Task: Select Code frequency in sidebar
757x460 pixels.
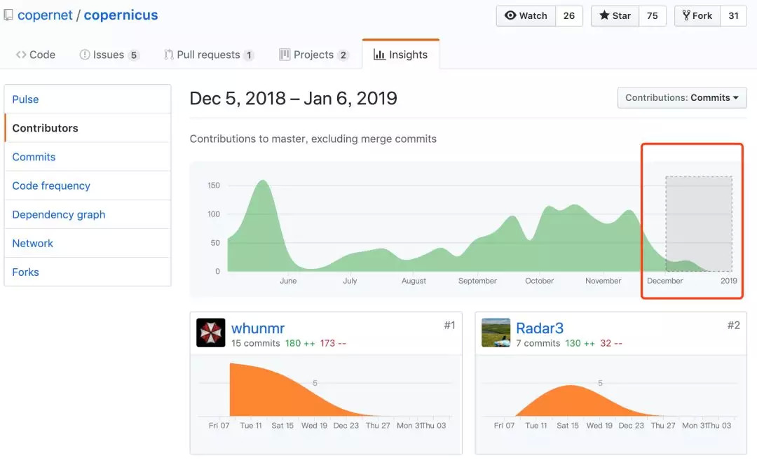Action: pyautogui.click(x=51, y=186)
